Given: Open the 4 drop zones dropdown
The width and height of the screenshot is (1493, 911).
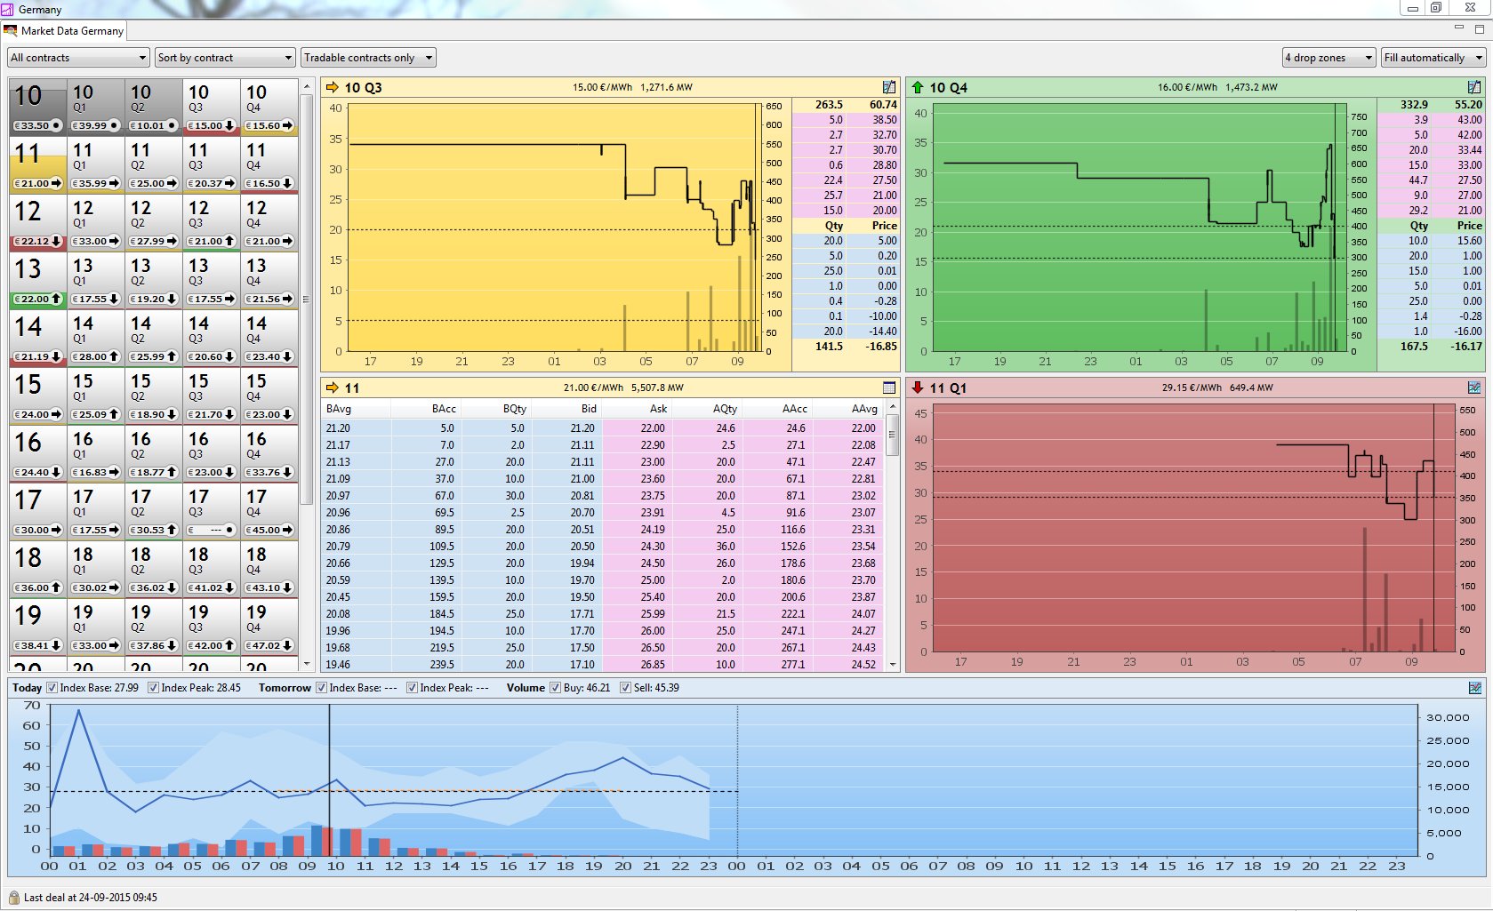Looking at the screenshot, I should click(x=1328, y=58).
